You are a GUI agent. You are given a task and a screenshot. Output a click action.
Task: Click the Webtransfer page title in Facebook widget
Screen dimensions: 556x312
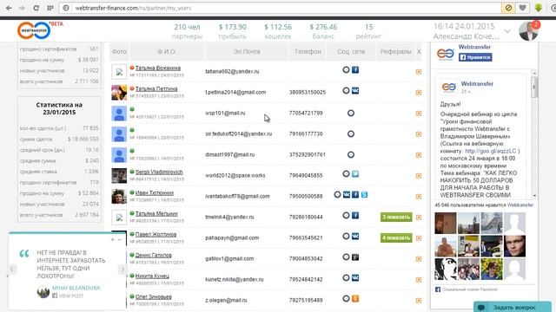coord(474,47)
